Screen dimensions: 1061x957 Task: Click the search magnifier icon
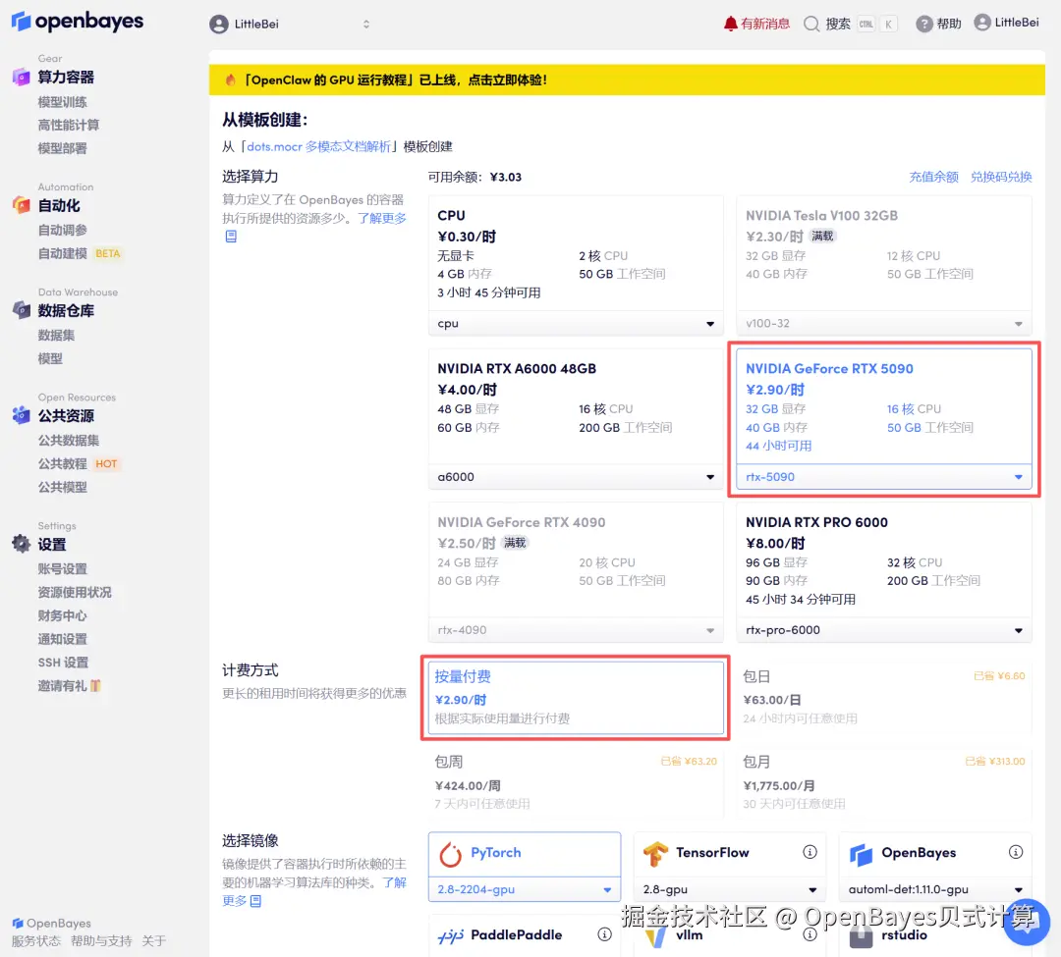point(810,24)
